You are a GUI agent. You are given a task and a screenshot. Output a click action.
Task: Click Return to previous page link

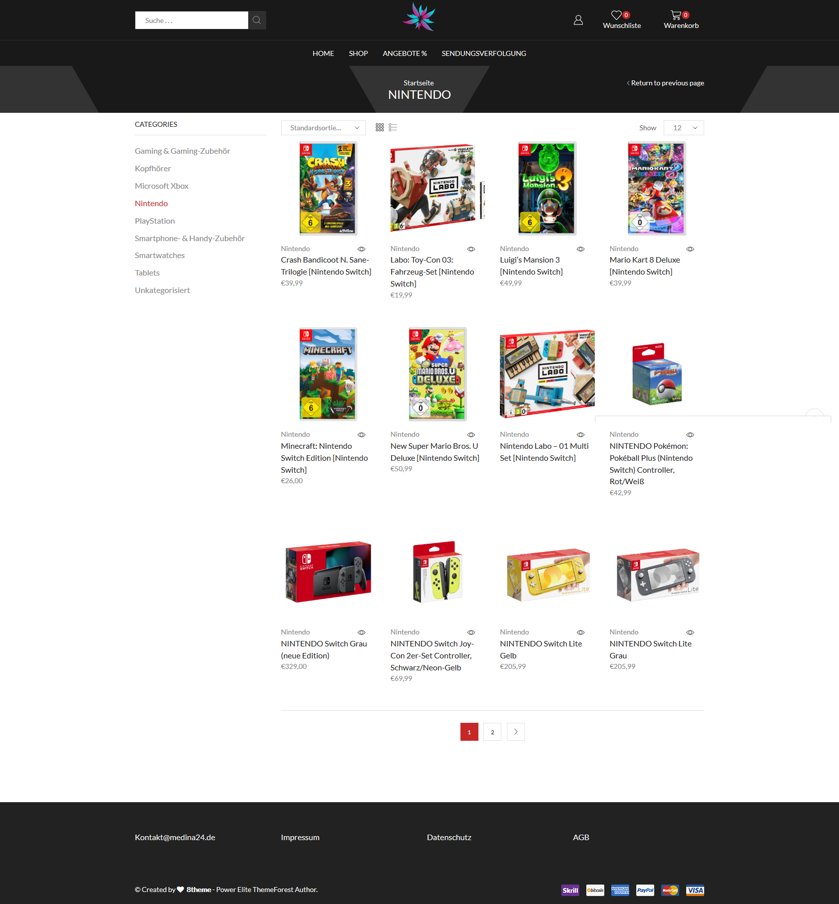665,83
